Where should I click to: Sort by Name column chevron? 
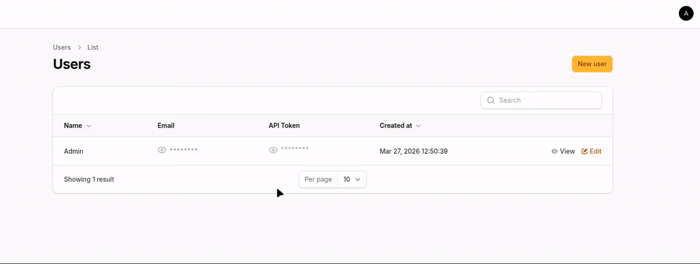pos(89,126)
